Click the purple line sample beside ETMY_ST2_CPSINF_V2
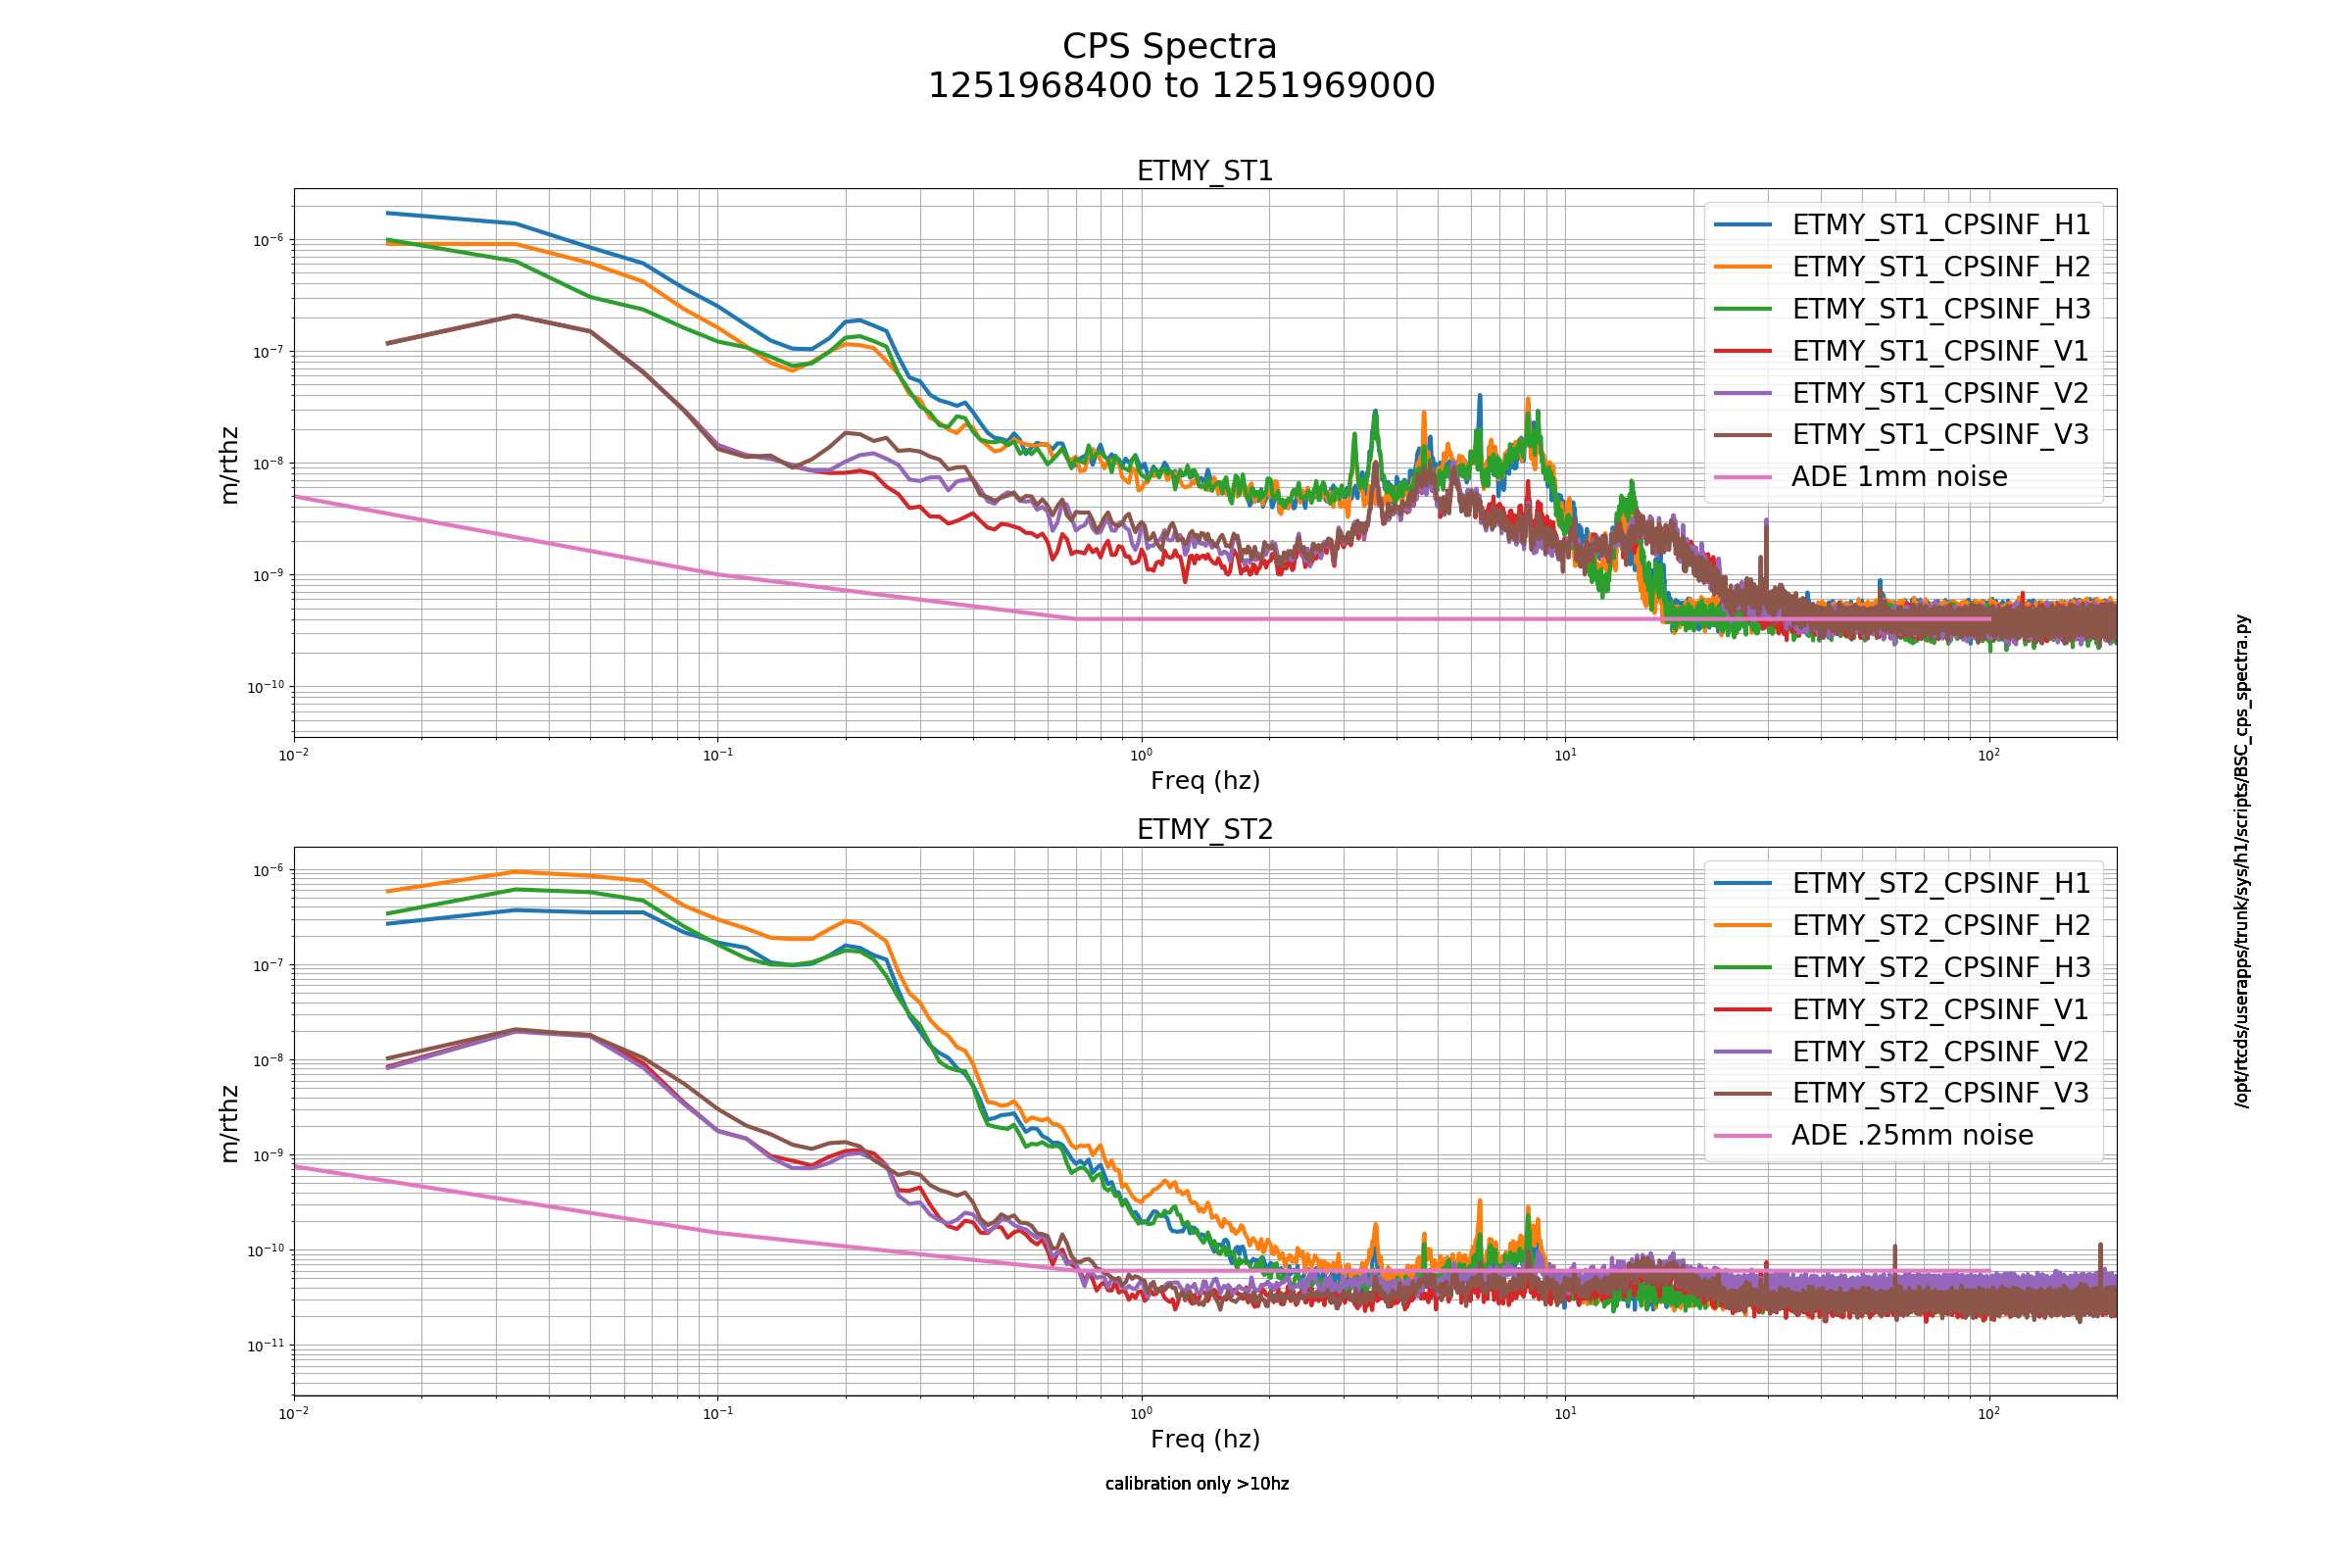This screenshot has width=2352, height=1568. [1743, 1051]
